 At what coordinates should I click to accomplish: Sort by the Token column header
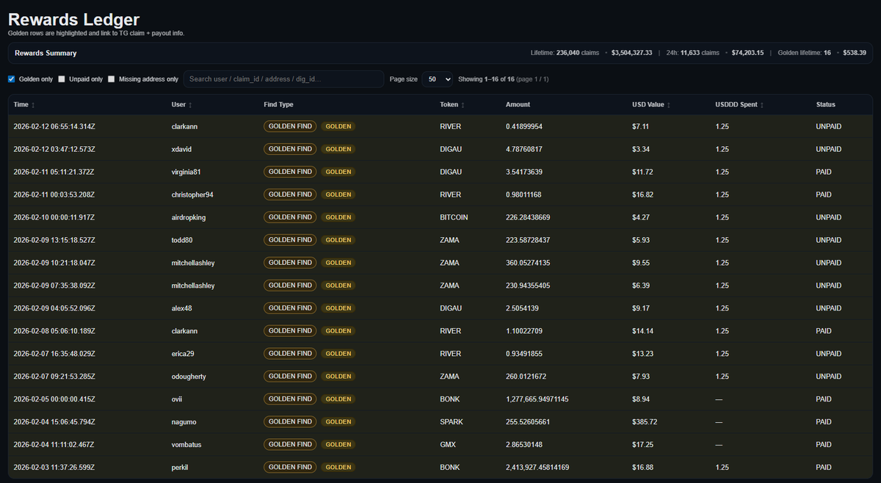pyautogui.click(x=452, y=105)
